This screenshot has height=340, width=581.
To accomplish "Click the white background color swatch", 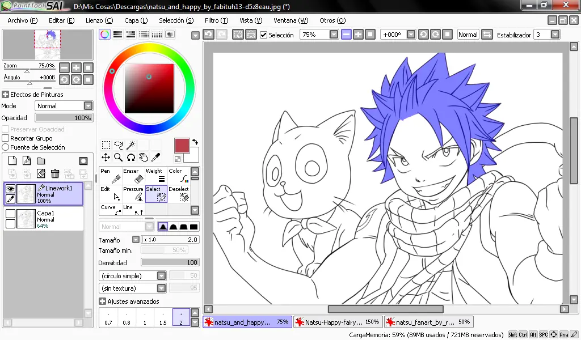I will point(192,155).
